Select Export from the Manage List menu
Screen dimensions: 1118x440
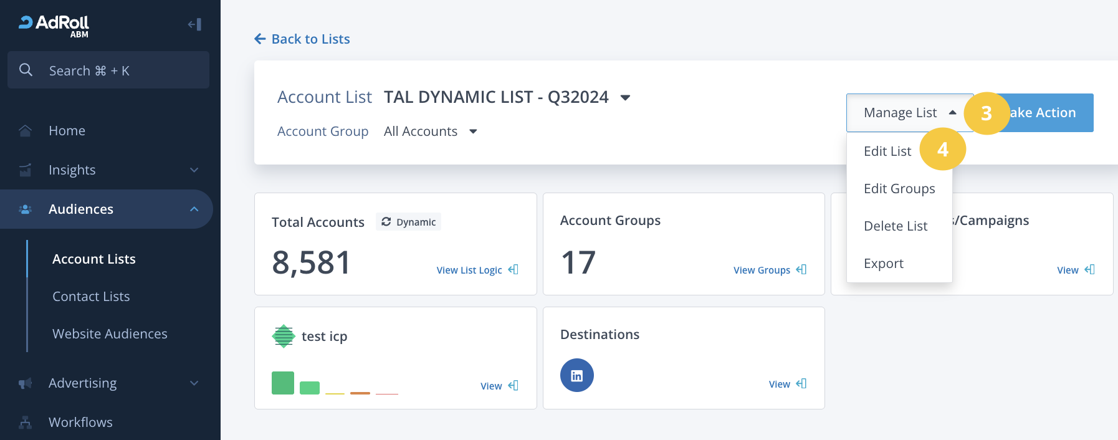[883, 264]
